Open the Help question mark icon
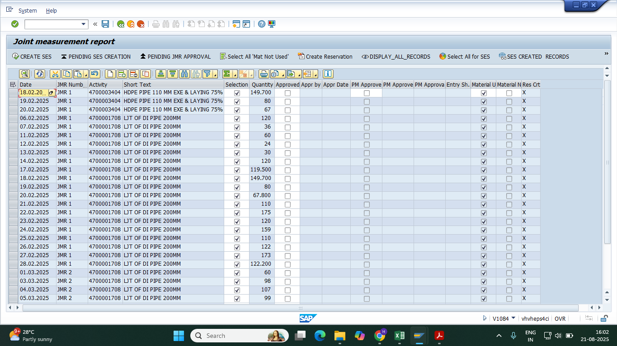The height and width of the screenshot is (346, 617). click(x=261, y=24)
